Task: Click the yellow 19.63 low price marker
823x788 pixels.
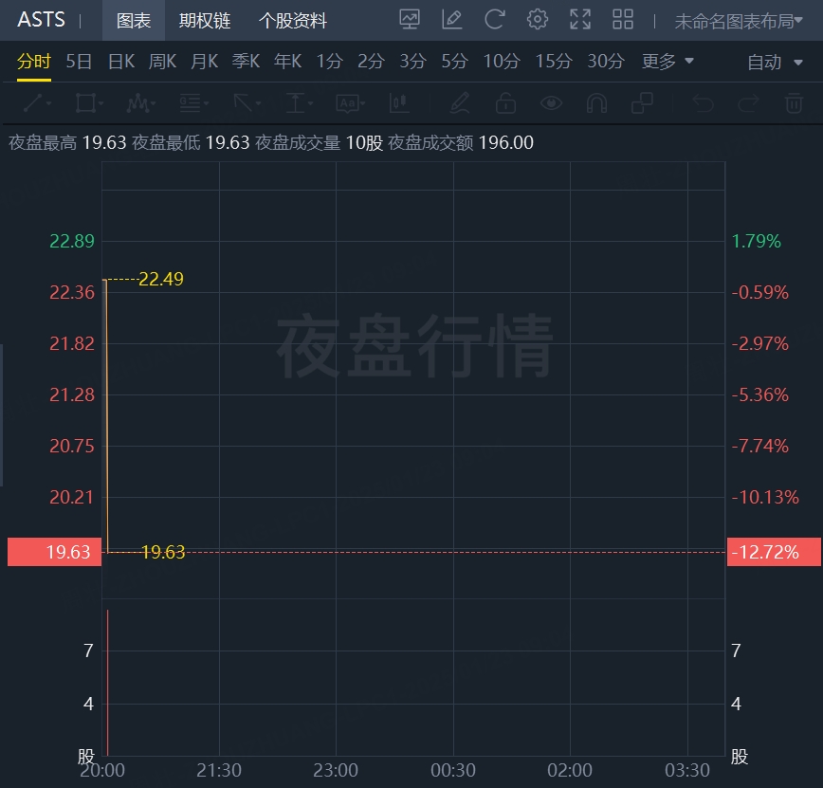Action: (163, 552)
